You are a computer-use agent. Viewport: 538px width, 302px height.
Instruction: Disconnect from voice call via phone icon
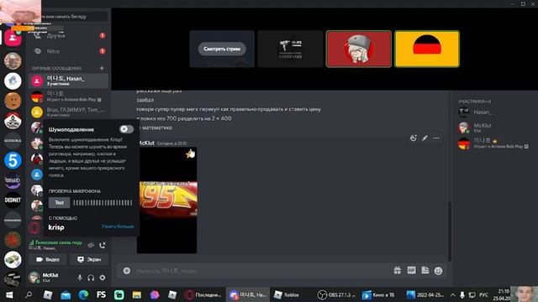tap(103, 245)
